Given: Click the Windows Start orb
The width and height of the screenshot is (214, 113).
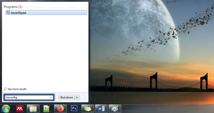Looking at the screenshot, I should [6, 109].
